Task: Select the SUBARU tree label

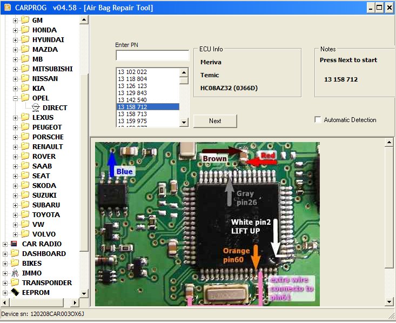Action: click(46, 205)
